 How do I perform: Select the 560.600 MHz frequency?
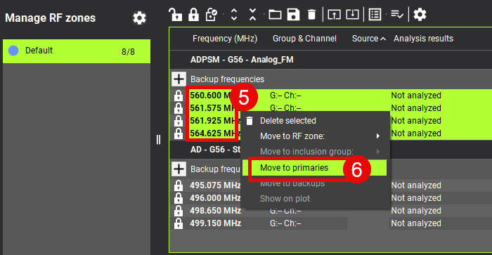[x=210, y=96]
